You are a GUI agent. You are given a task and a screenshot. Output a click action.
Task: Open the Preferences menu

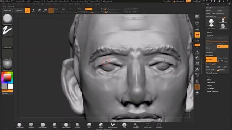(x=57, y=4)
